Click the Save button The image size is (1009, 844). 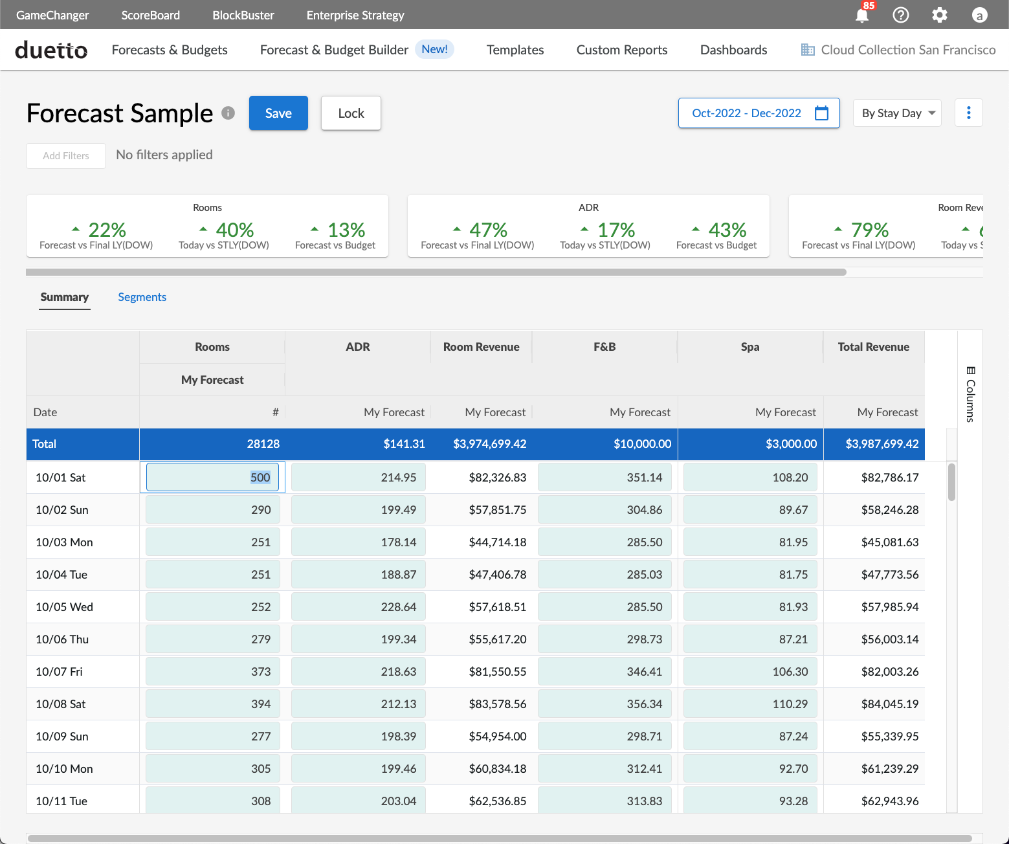click(278, 113)
